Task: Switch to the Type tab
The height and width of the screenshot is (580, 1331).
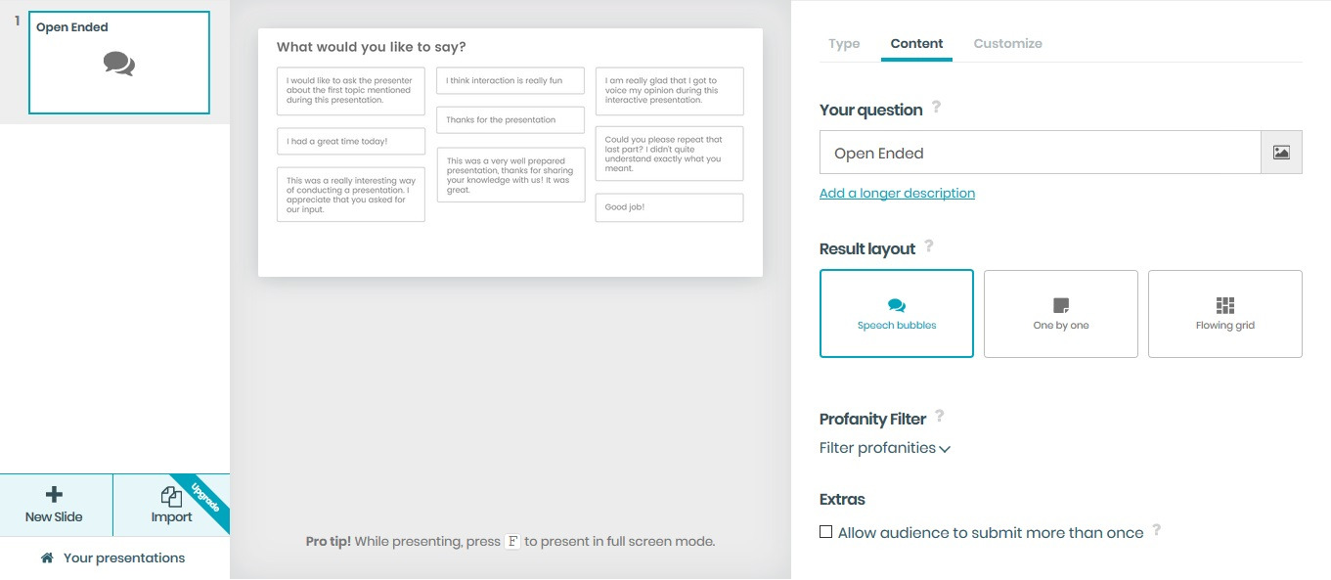Action: pos(844,44)
